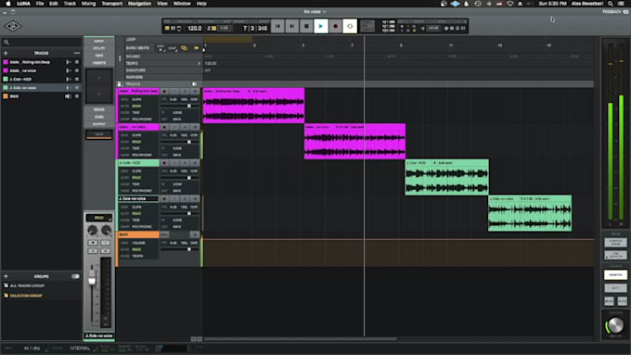Record-arm Adele Rolling in the Deep track
Viewport: 631px width, 355px height.
[x=164, y=91]
